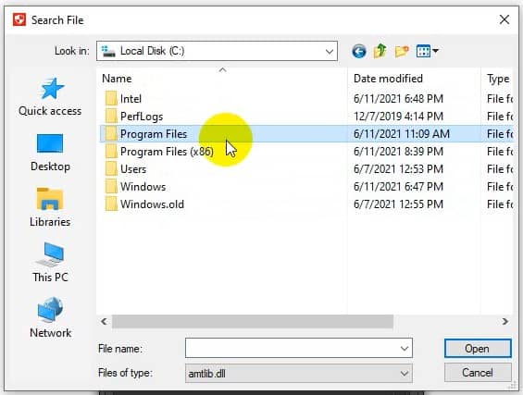Open Quick access in sidebar
Viewport: 523px width, 395px height.
50,96
